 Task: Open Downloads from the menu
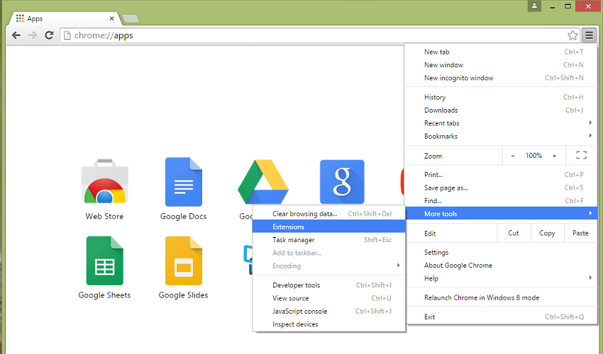[x=501, y=110]
